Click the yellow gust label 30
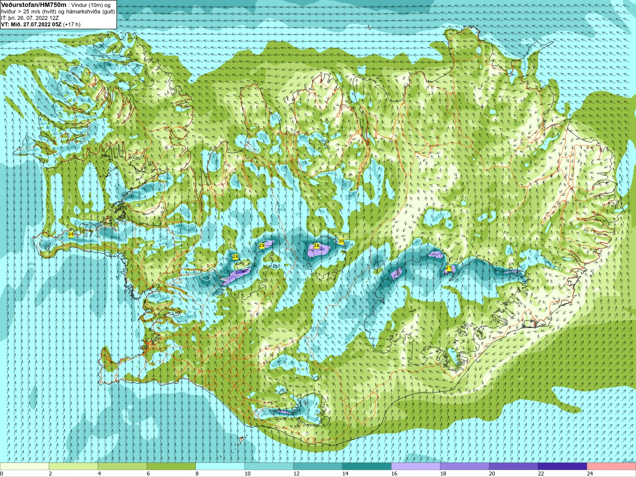636x477 pixels. (341, 241)
